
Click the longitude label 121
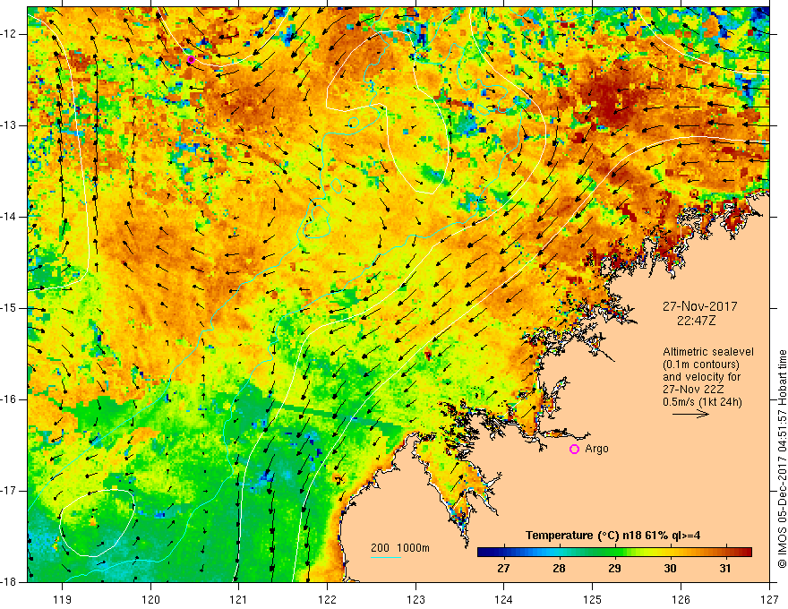239,599
